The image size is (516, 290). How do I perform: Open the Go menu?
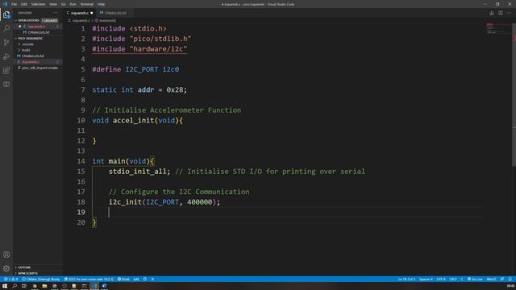coord(63,4)
